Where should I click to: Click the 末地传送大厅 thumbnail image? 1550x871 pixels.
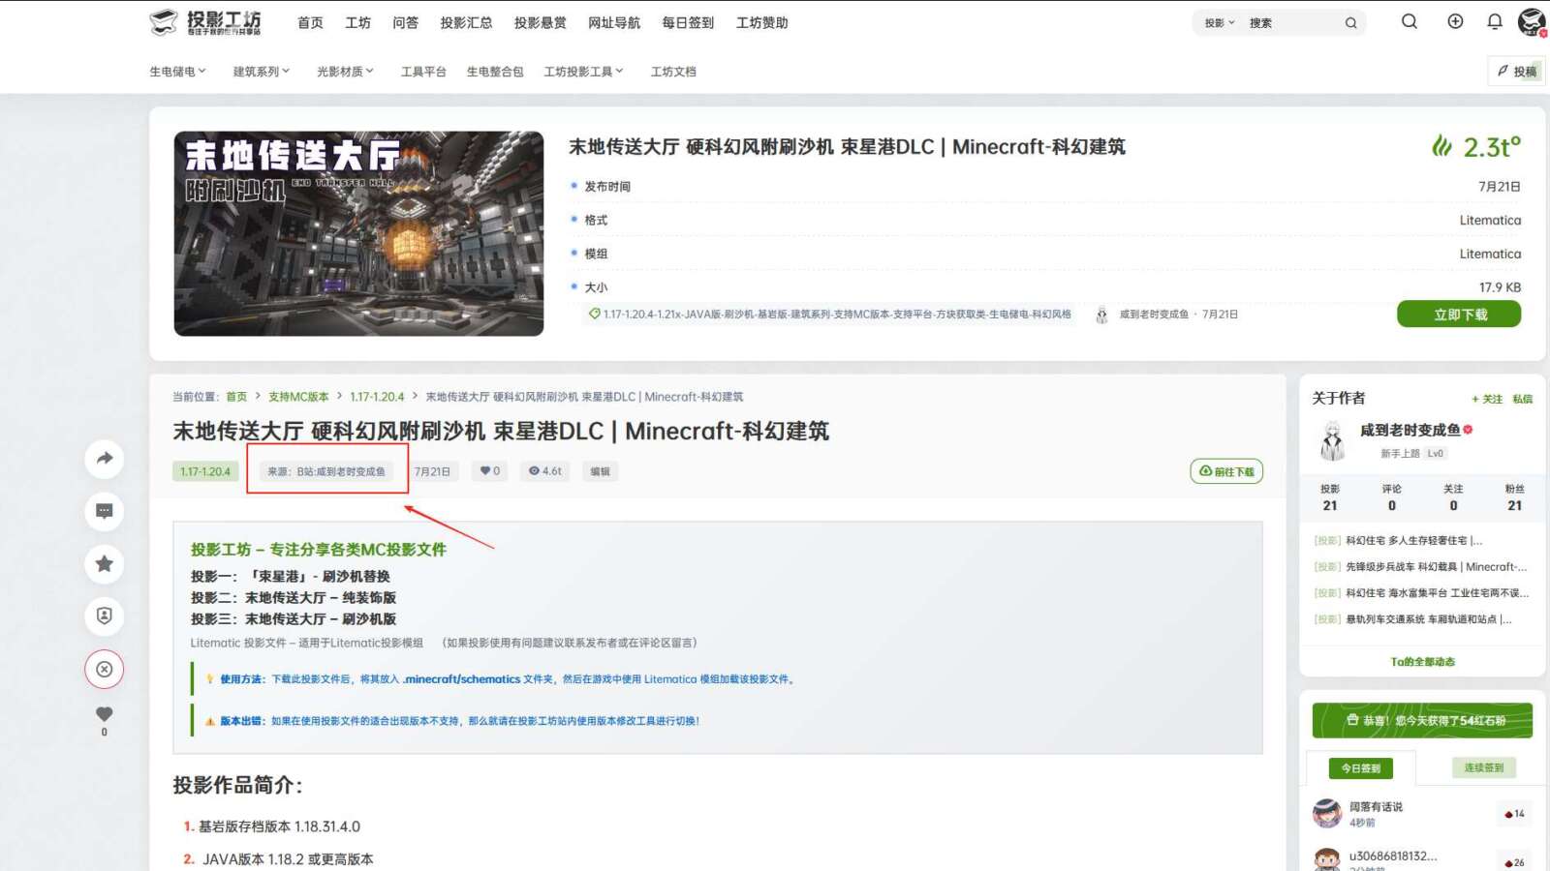(358, 233)
